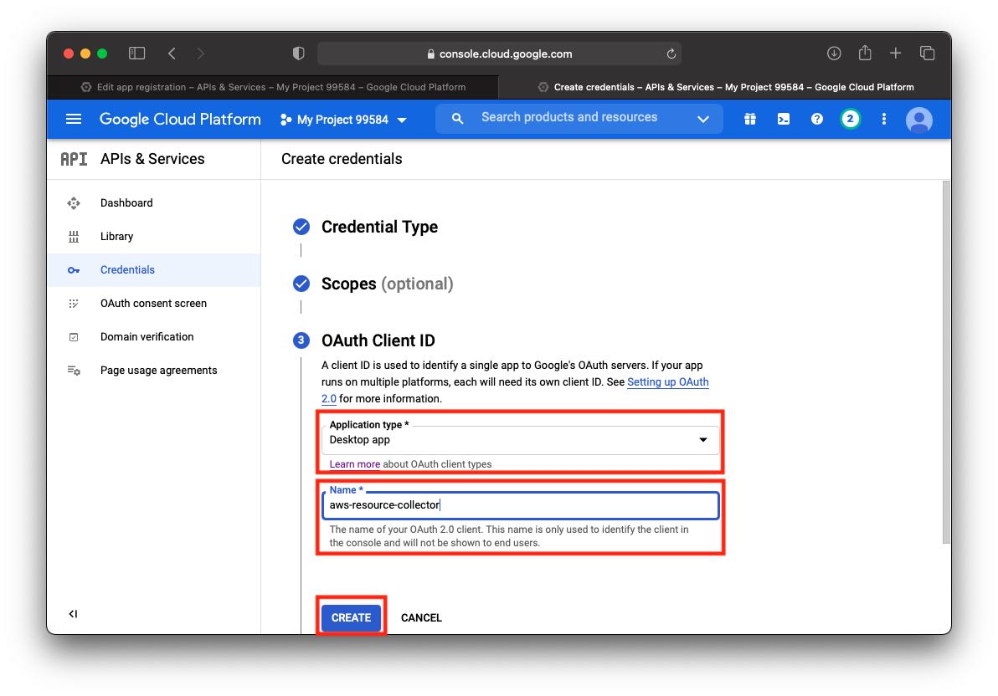Click the Application type dropdown arrow
This screenshot has width=998, height=696.
click(x=702, y=440)
